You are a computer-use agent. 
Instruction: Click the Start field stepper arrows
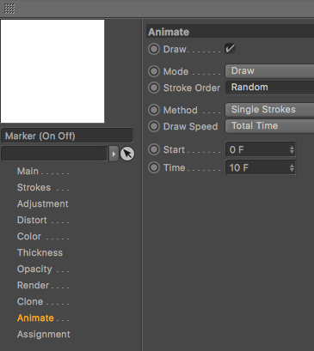pos(292,149)
